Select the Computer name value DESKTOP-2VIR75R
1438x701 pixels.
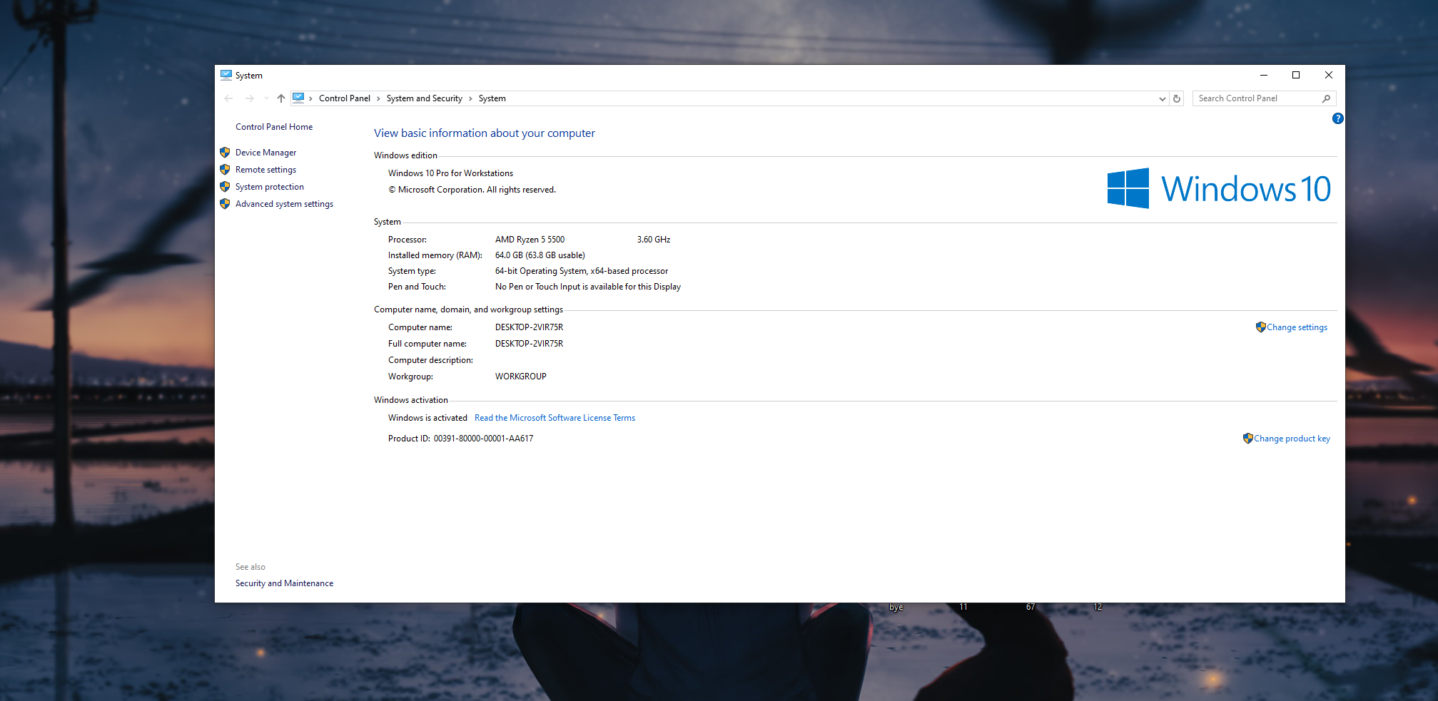pyautogui.click(x=529, y=327)
